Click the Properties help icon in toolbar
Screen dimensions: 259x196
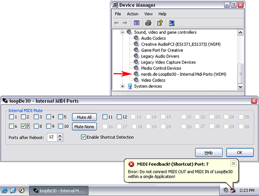coord(160,23)
